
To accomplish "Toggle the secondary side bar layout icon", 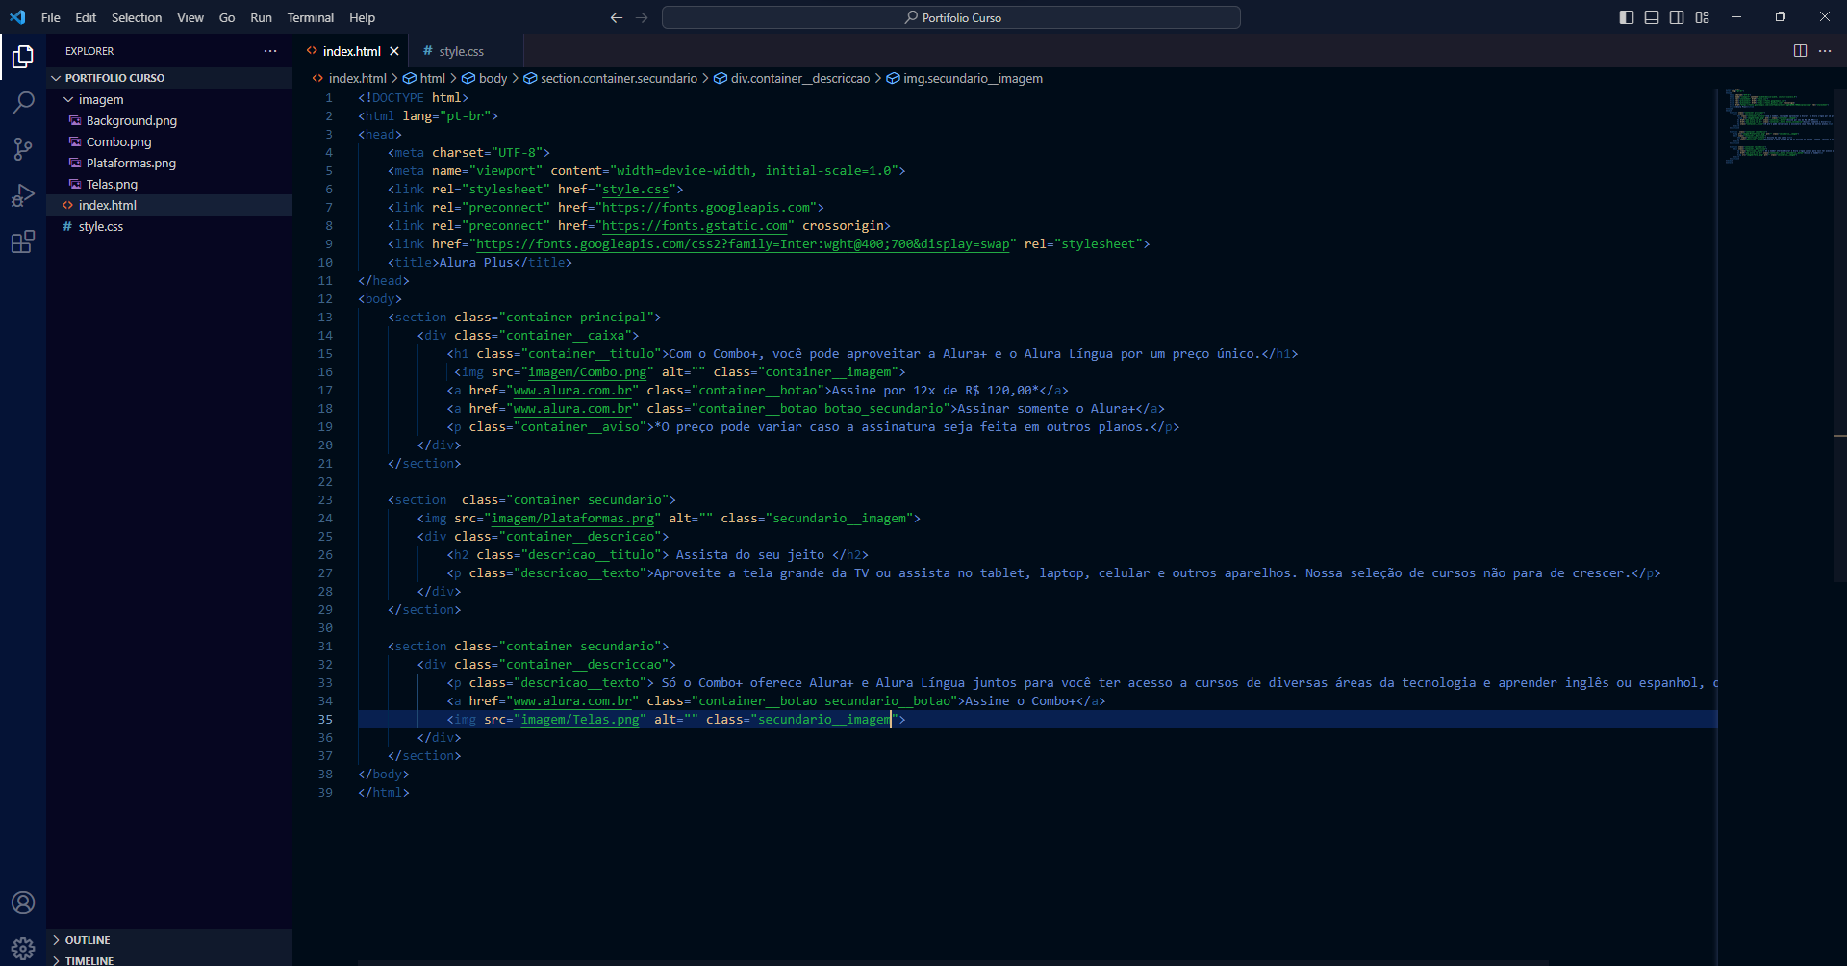I will click(1677, 17).
